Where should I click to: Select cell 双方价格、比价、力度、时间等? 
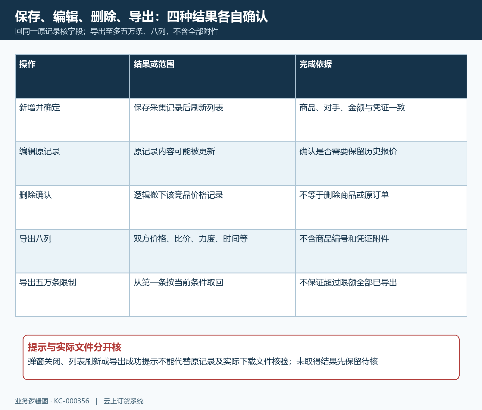point(212,251)
